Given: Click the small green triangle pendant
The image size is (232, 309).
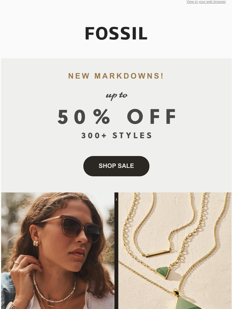Looking at the screenshot, I should (162, 272).
